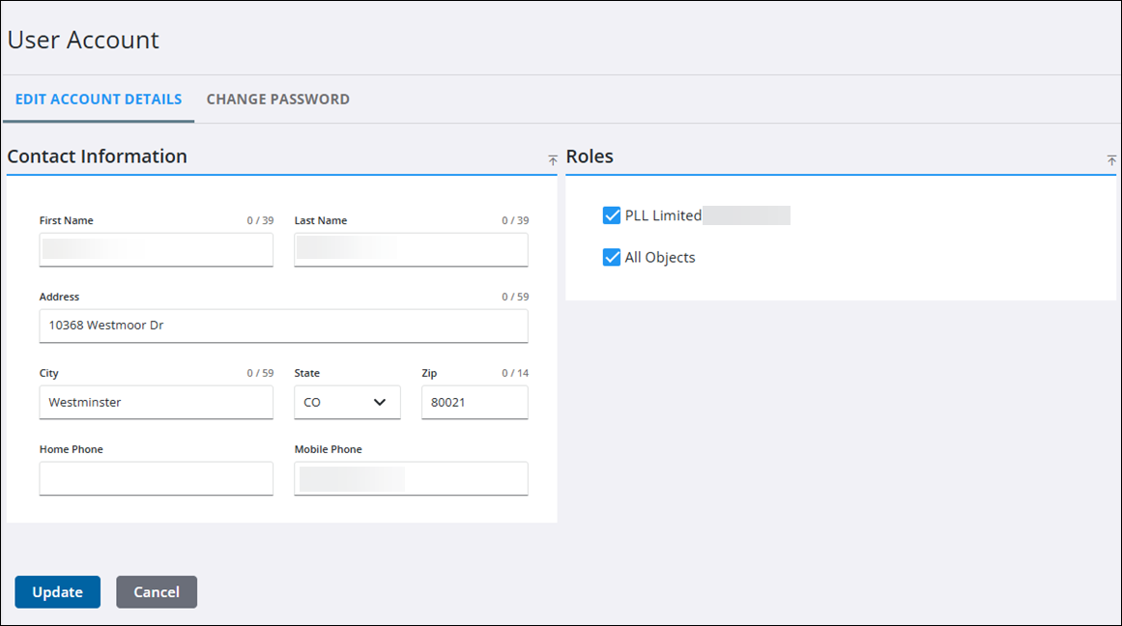
Task: Click the City field containing Westminster
Action: 157,403
